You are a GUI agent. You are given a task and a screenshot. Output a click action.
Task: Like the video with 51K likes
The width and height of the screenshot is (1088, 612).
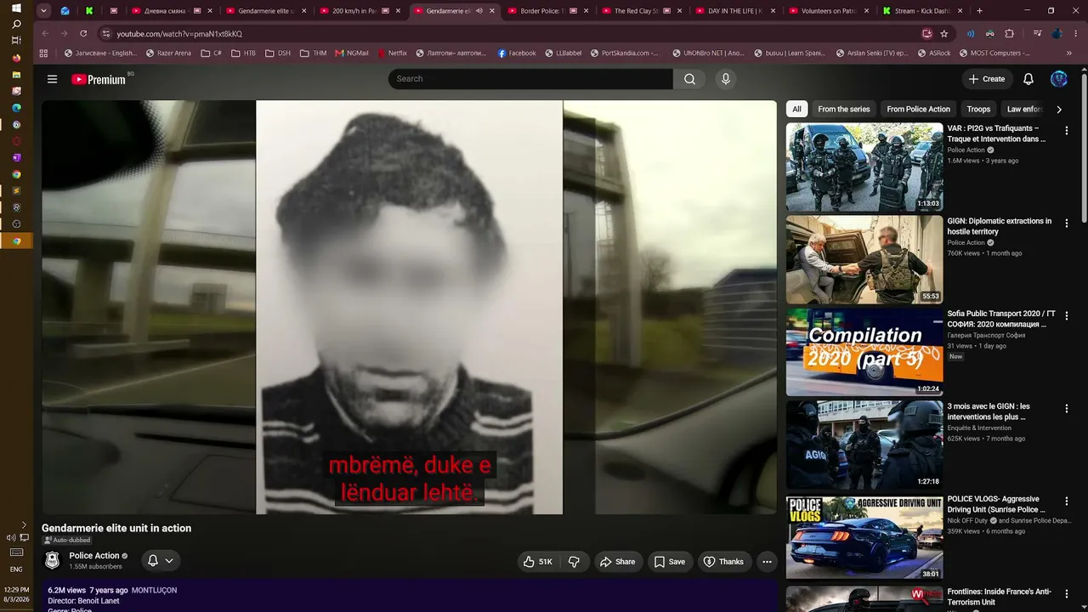[x=538, y=562]
